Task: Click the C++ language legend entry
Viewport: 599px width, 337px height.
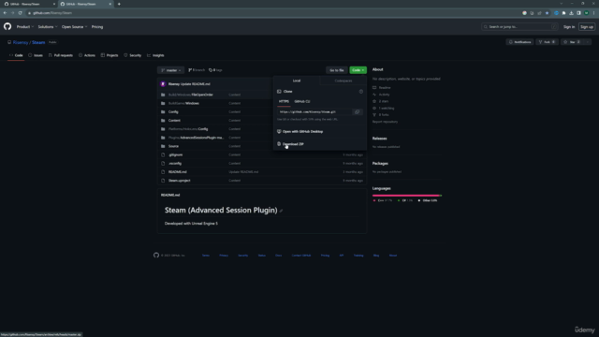Action: pyautogui.click(x=383, y=200)
